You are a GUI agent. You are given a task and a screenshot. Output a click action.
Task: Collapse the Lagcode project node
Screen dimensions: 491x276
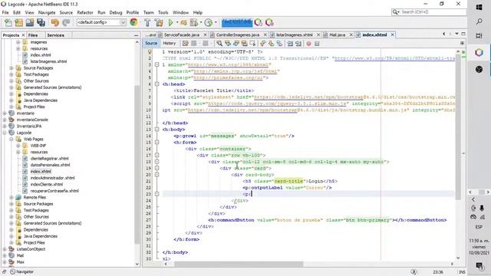click(x=5, y=133)
